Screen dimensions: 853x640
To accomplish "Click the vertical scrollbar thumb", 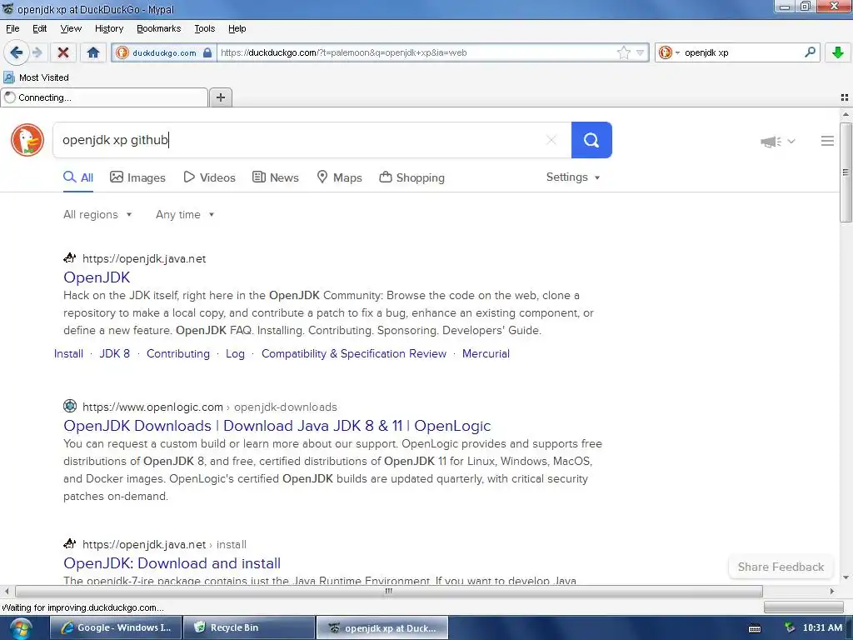I will pos(846,172).
